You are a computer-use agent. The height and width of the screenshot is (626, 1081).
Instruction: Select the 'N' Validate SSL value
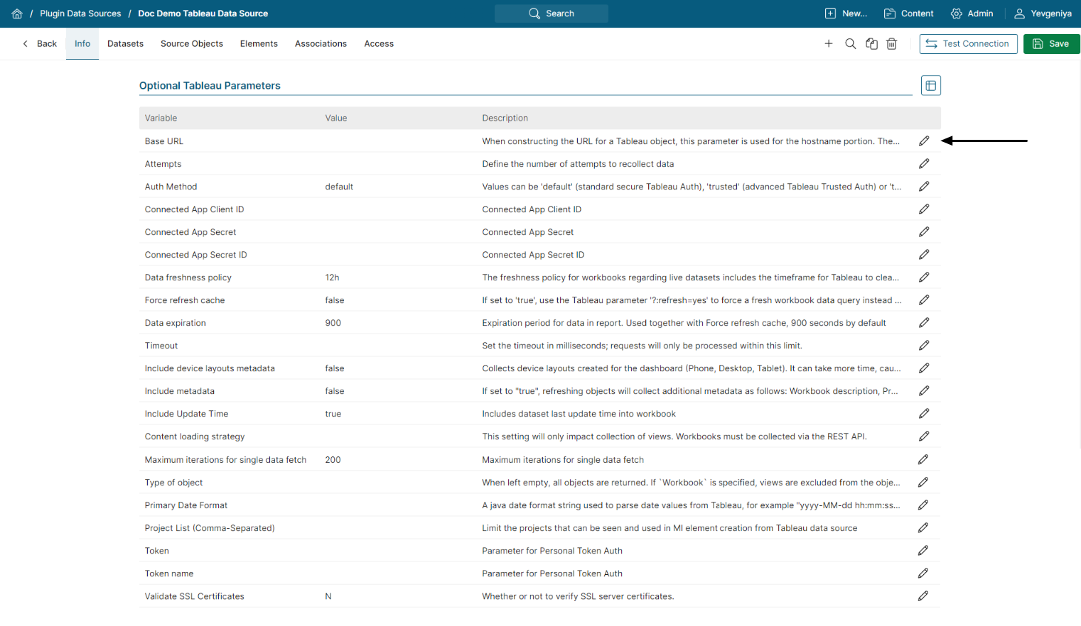click(328, 596)
